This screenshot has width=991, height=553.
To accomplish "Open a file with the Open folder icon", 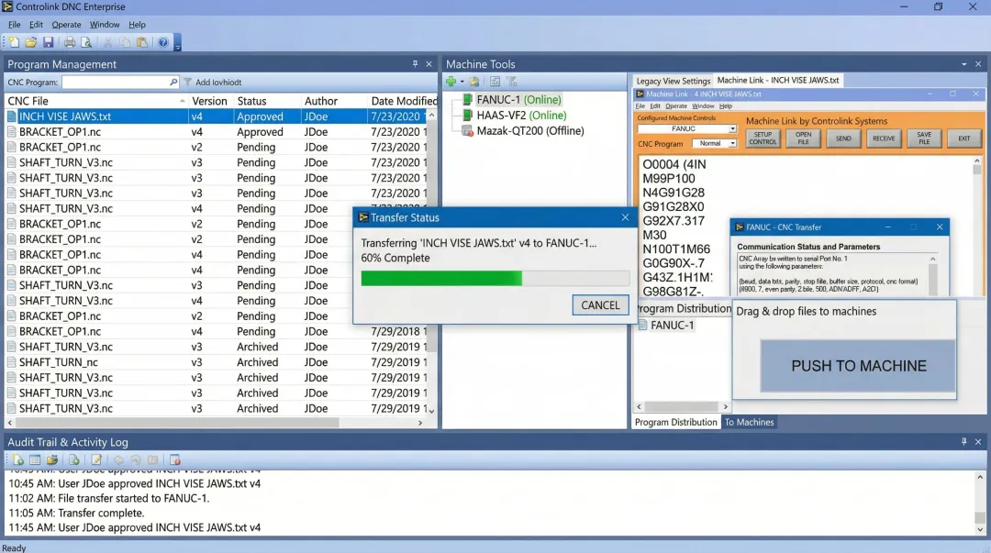I will (31, 42).
